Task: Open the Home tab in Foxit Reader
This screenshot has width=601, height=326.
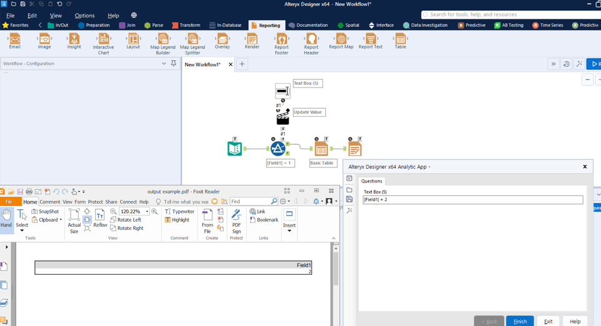Action: tap(30, 202)
